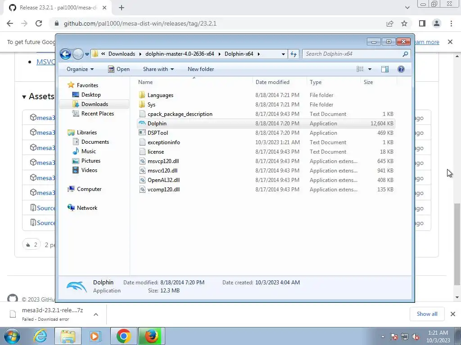Sort by Date modified column header

click(280, 82)
